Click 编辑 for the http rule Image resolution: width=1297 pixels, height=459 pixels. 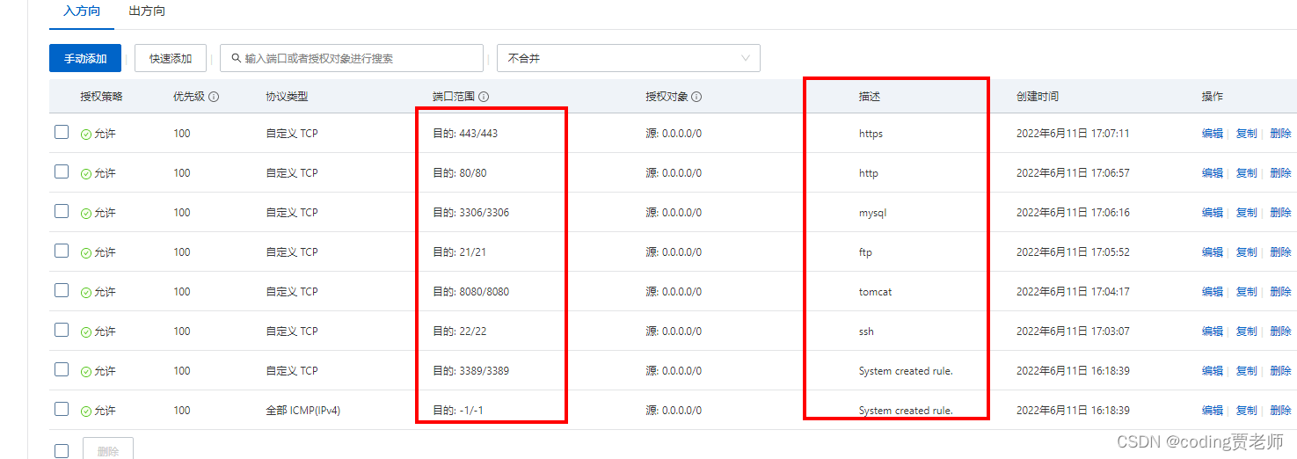pos(1213,173)
